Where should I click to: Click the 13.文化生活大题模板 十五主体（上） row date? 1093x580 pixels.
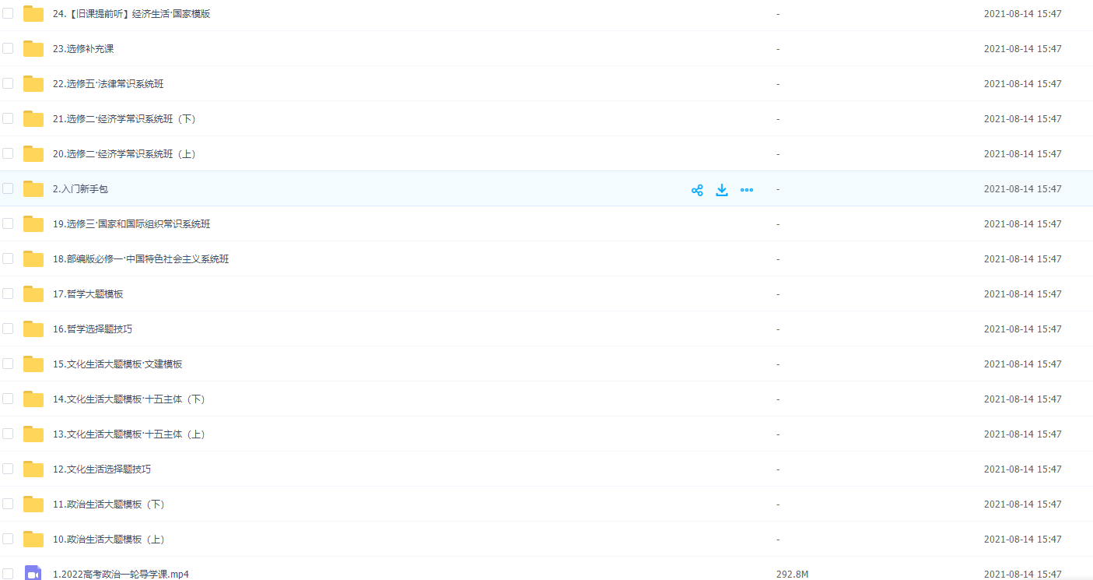[1022, 434]
